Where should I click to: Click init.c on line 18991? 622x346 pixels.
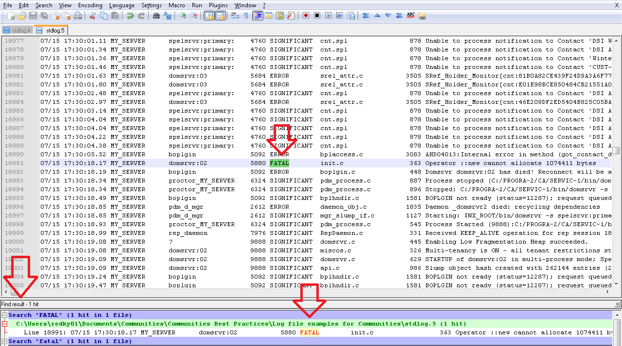click(x=332, y=163)
